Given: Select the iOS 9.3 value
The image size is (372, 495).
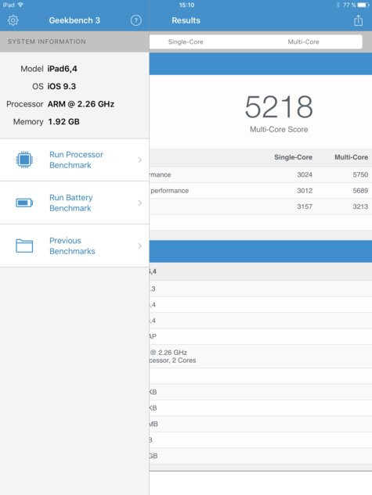Looking at the screenshot, I should (x=62, y=87).
